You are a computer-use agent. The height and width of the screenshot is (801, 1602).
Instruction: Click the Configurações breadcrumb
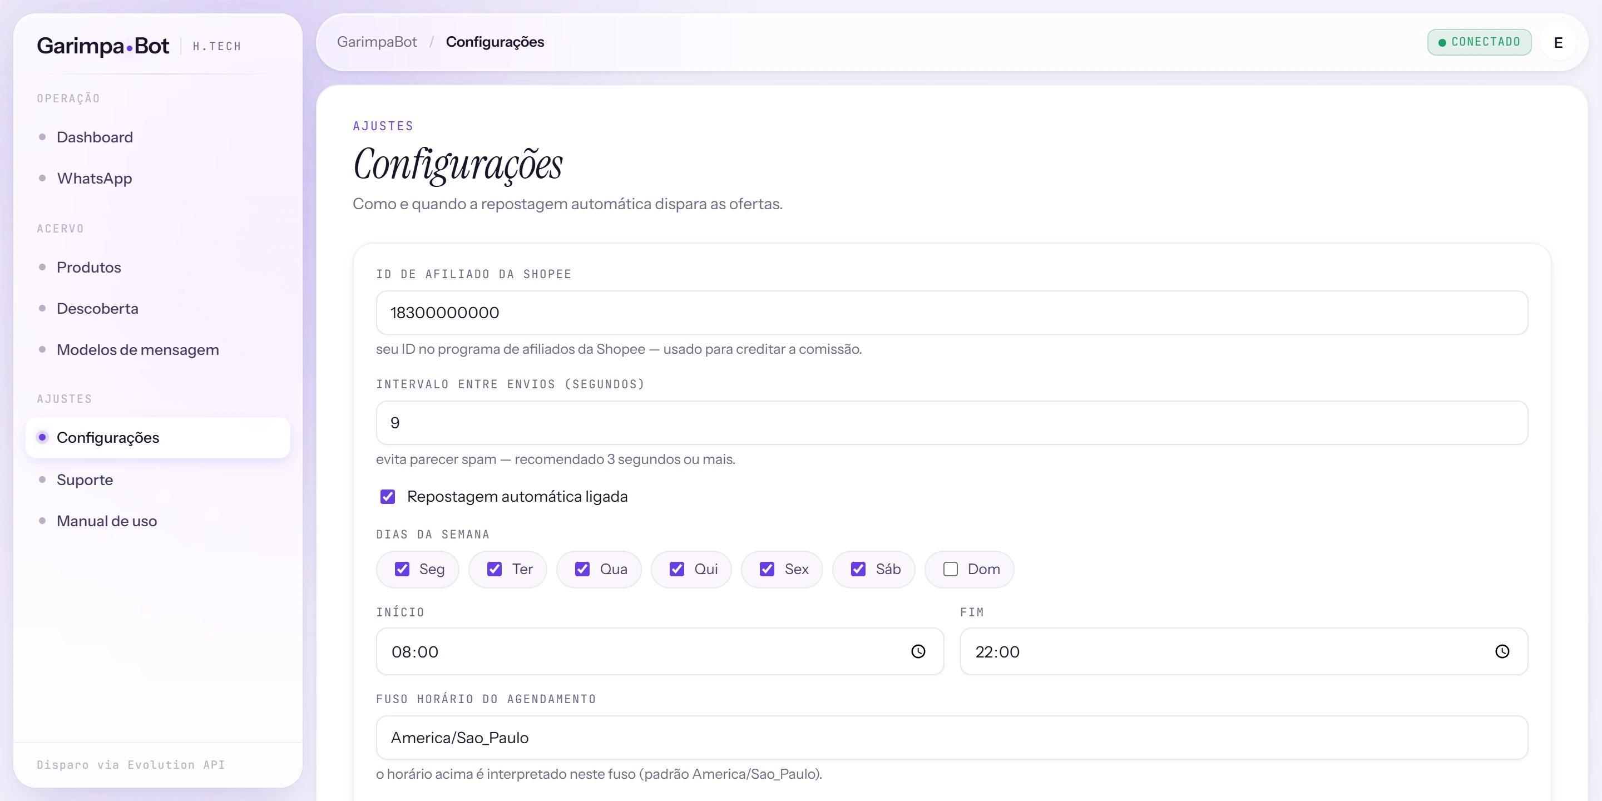tap(495, 42)
